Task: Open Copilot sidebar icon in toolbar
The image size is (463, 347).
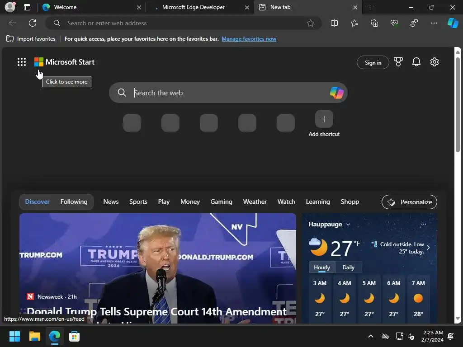Action: tap(453, 23)
